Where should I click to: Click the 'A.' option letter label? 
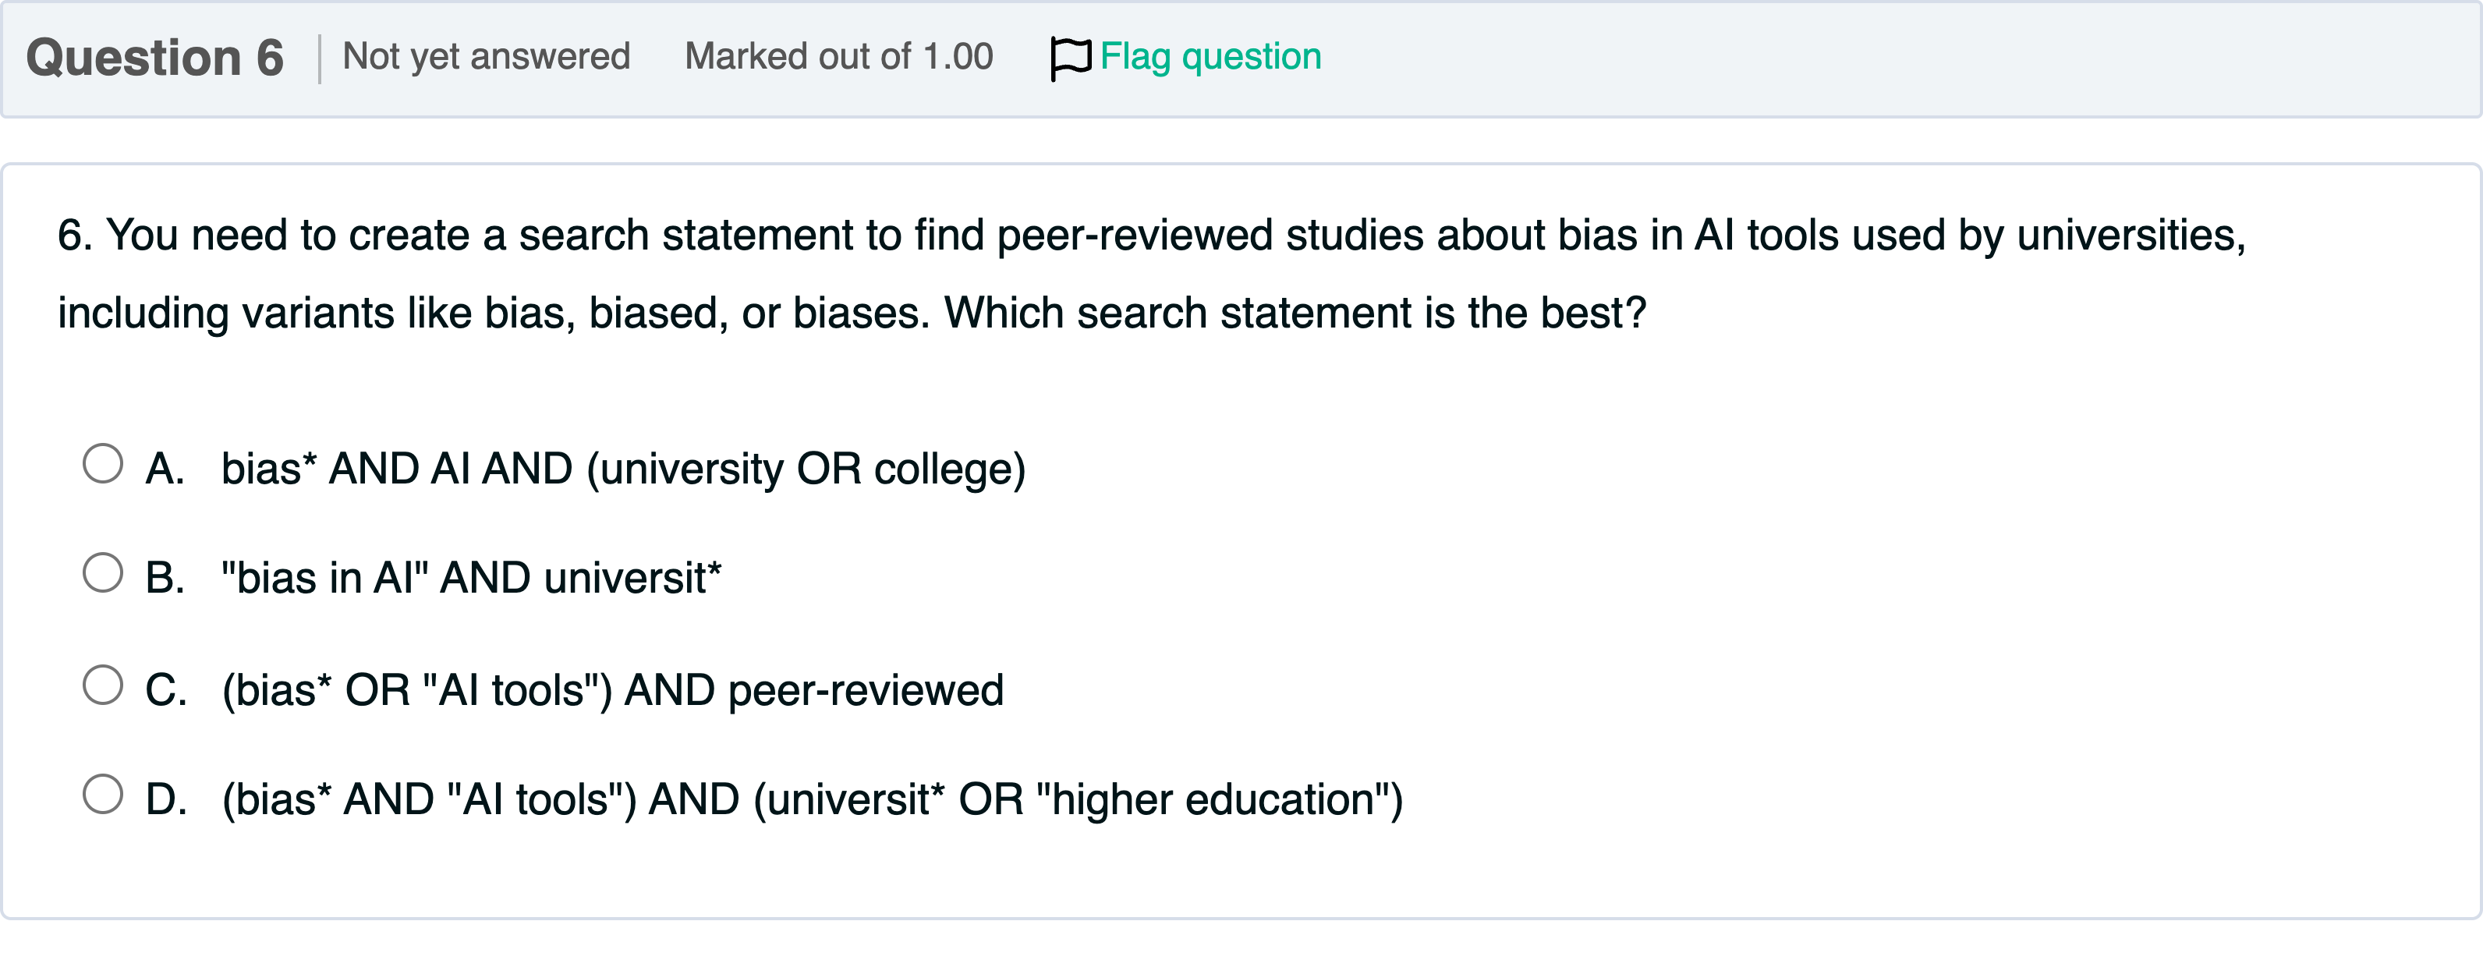click(x=165, y=469)
